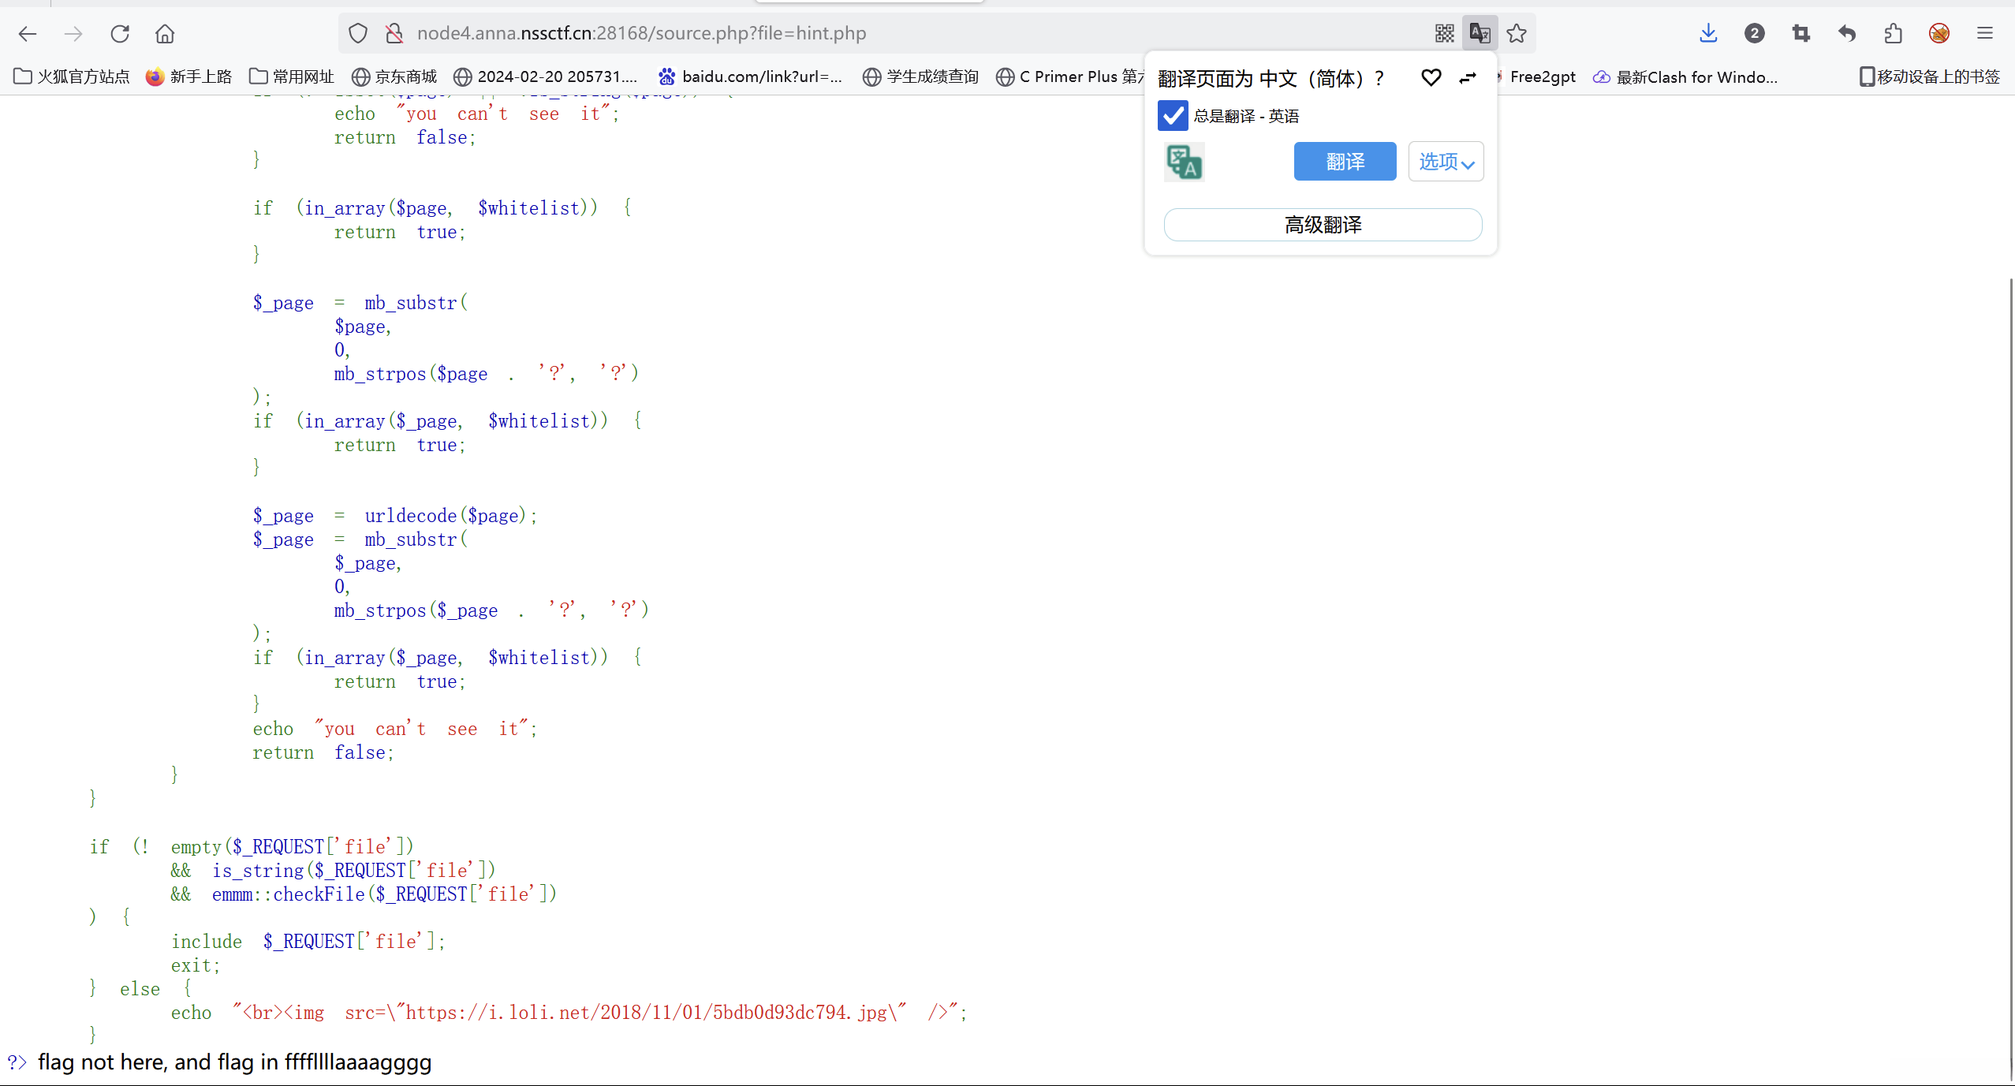Screen dimensions: 2015x1086
Task: Open the downloads panel
Action: tap(1708, 33)
